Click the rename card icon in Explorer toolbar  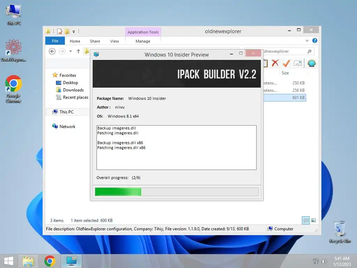pos(298,63)
